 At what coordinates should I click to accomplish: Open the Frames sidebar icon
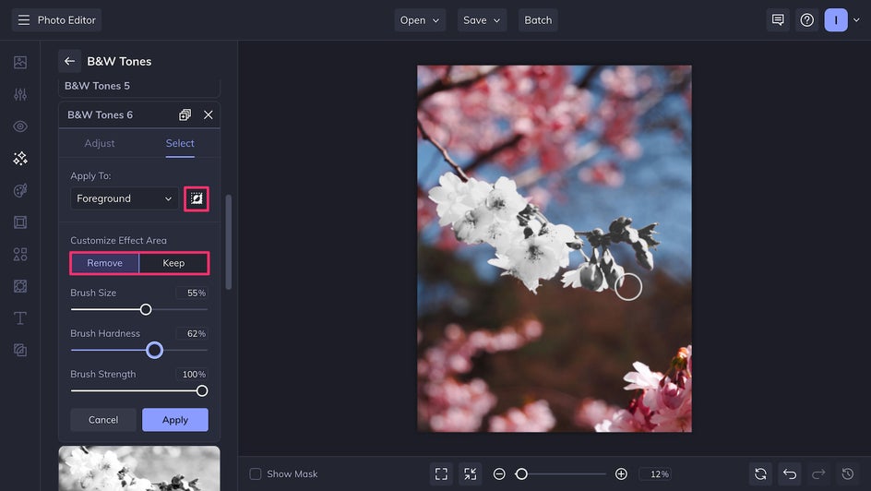point(20,222)
